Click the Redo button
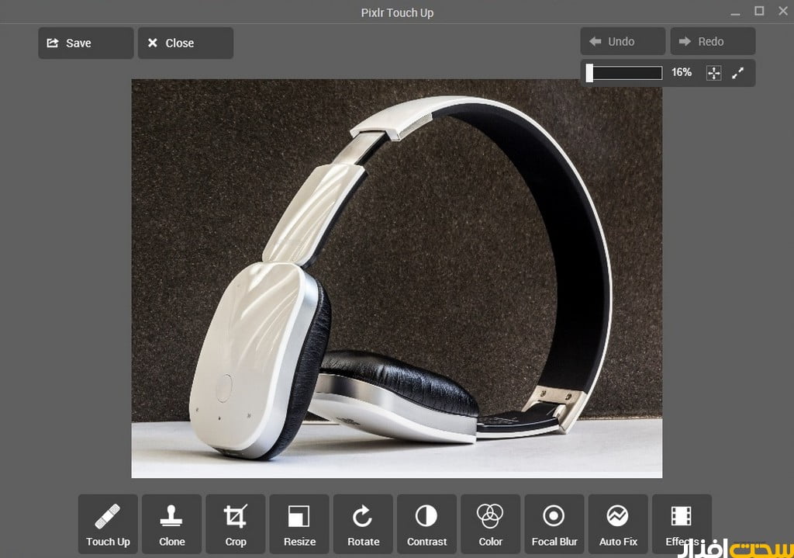Screen dimensions: 794x558 [x=712, y=42]
